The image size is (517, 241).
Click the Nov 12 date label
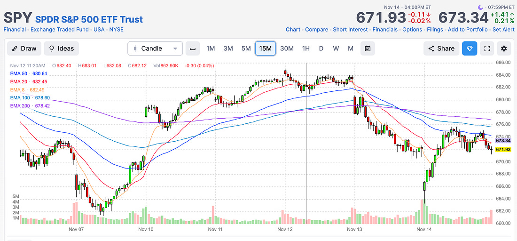[x=285, y=229]
